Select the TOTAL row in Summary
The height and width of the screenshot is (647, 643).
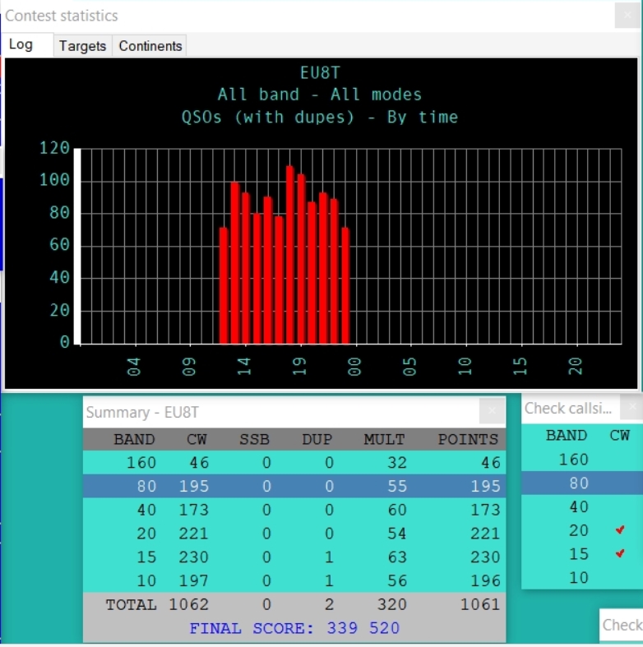point(294,604)
